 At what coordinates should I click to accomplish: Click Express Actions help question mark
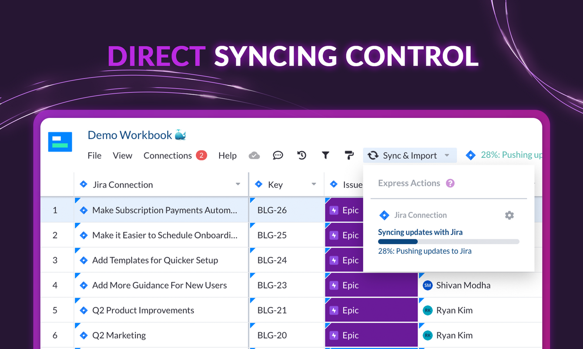[x=450, y=183]
